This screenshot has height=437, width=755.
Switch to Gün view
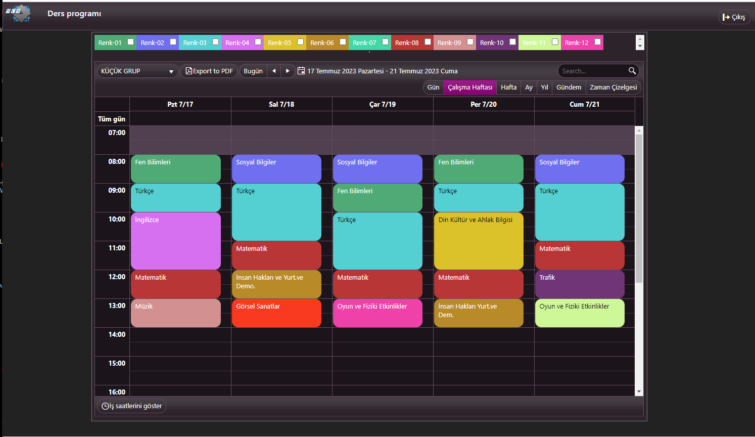point(433,87)
